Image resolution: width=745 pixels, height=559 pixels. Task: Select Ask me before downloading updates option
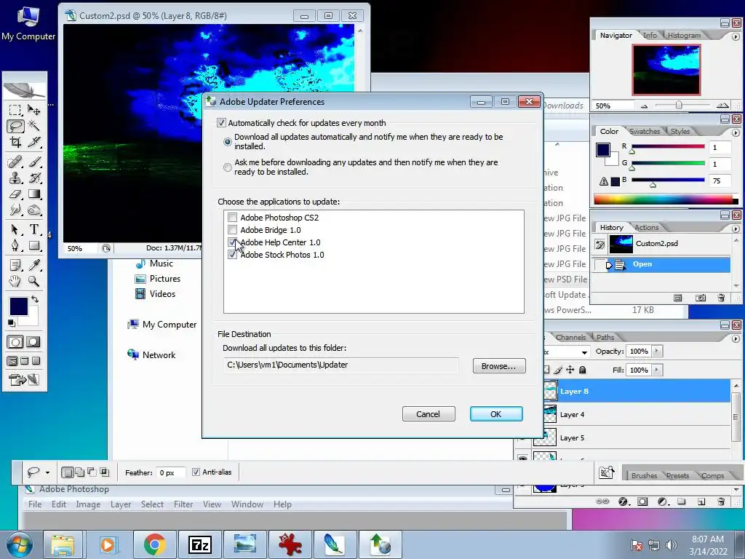click(228, 167)
